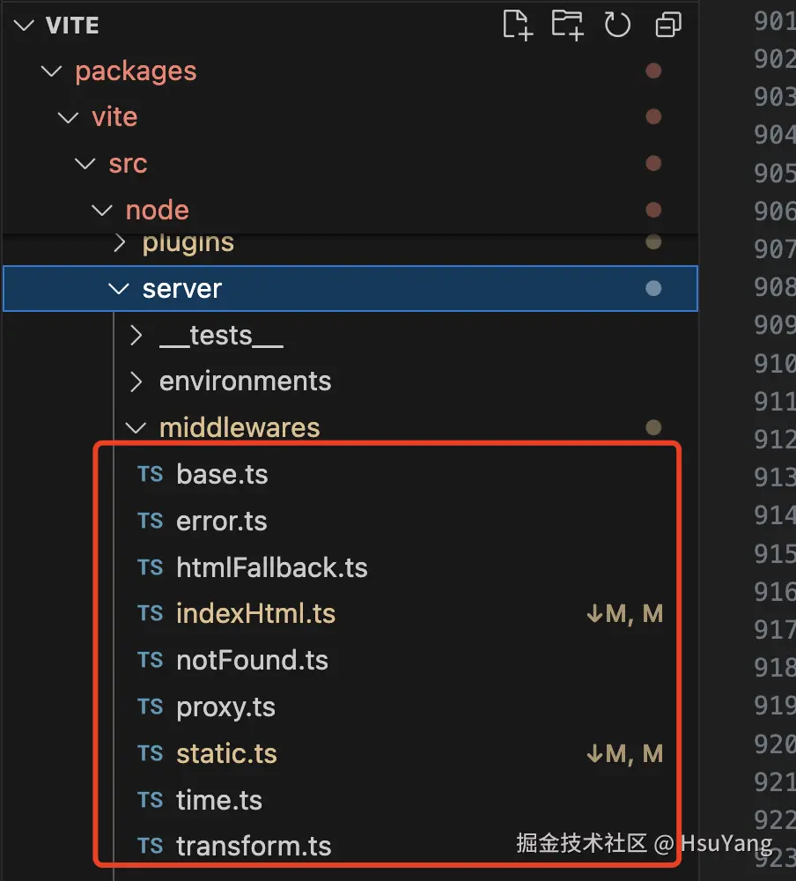Image resolution: width=796 pixels, height=881 pixels.
Task: Collapse the middlewares folder chevron
Action: pos(136,428)
